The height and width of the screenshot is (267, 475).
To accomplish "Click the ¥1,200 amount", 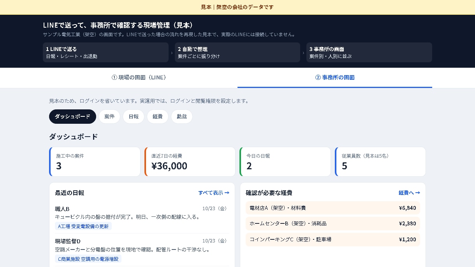I will [x=407, y=239].
